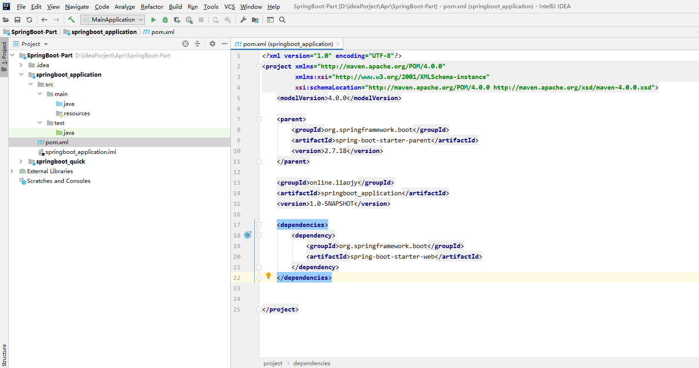Open Project panel gear options
The width and height of the screenshot is (699, 368).
click(x=212, y=44)
